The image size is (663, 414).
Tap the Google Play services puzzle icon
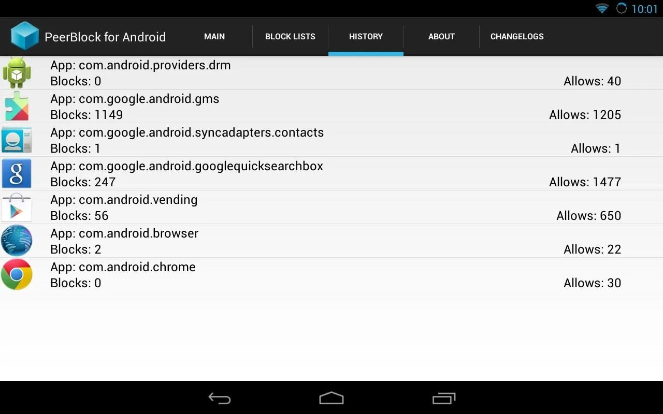tap(17, 106)
